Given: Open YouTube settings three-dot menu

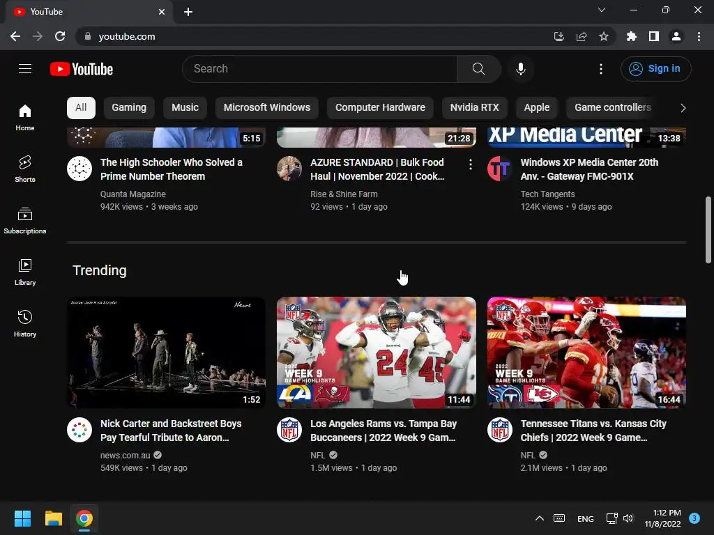Looking at the screenshot, I should (600, 69).
